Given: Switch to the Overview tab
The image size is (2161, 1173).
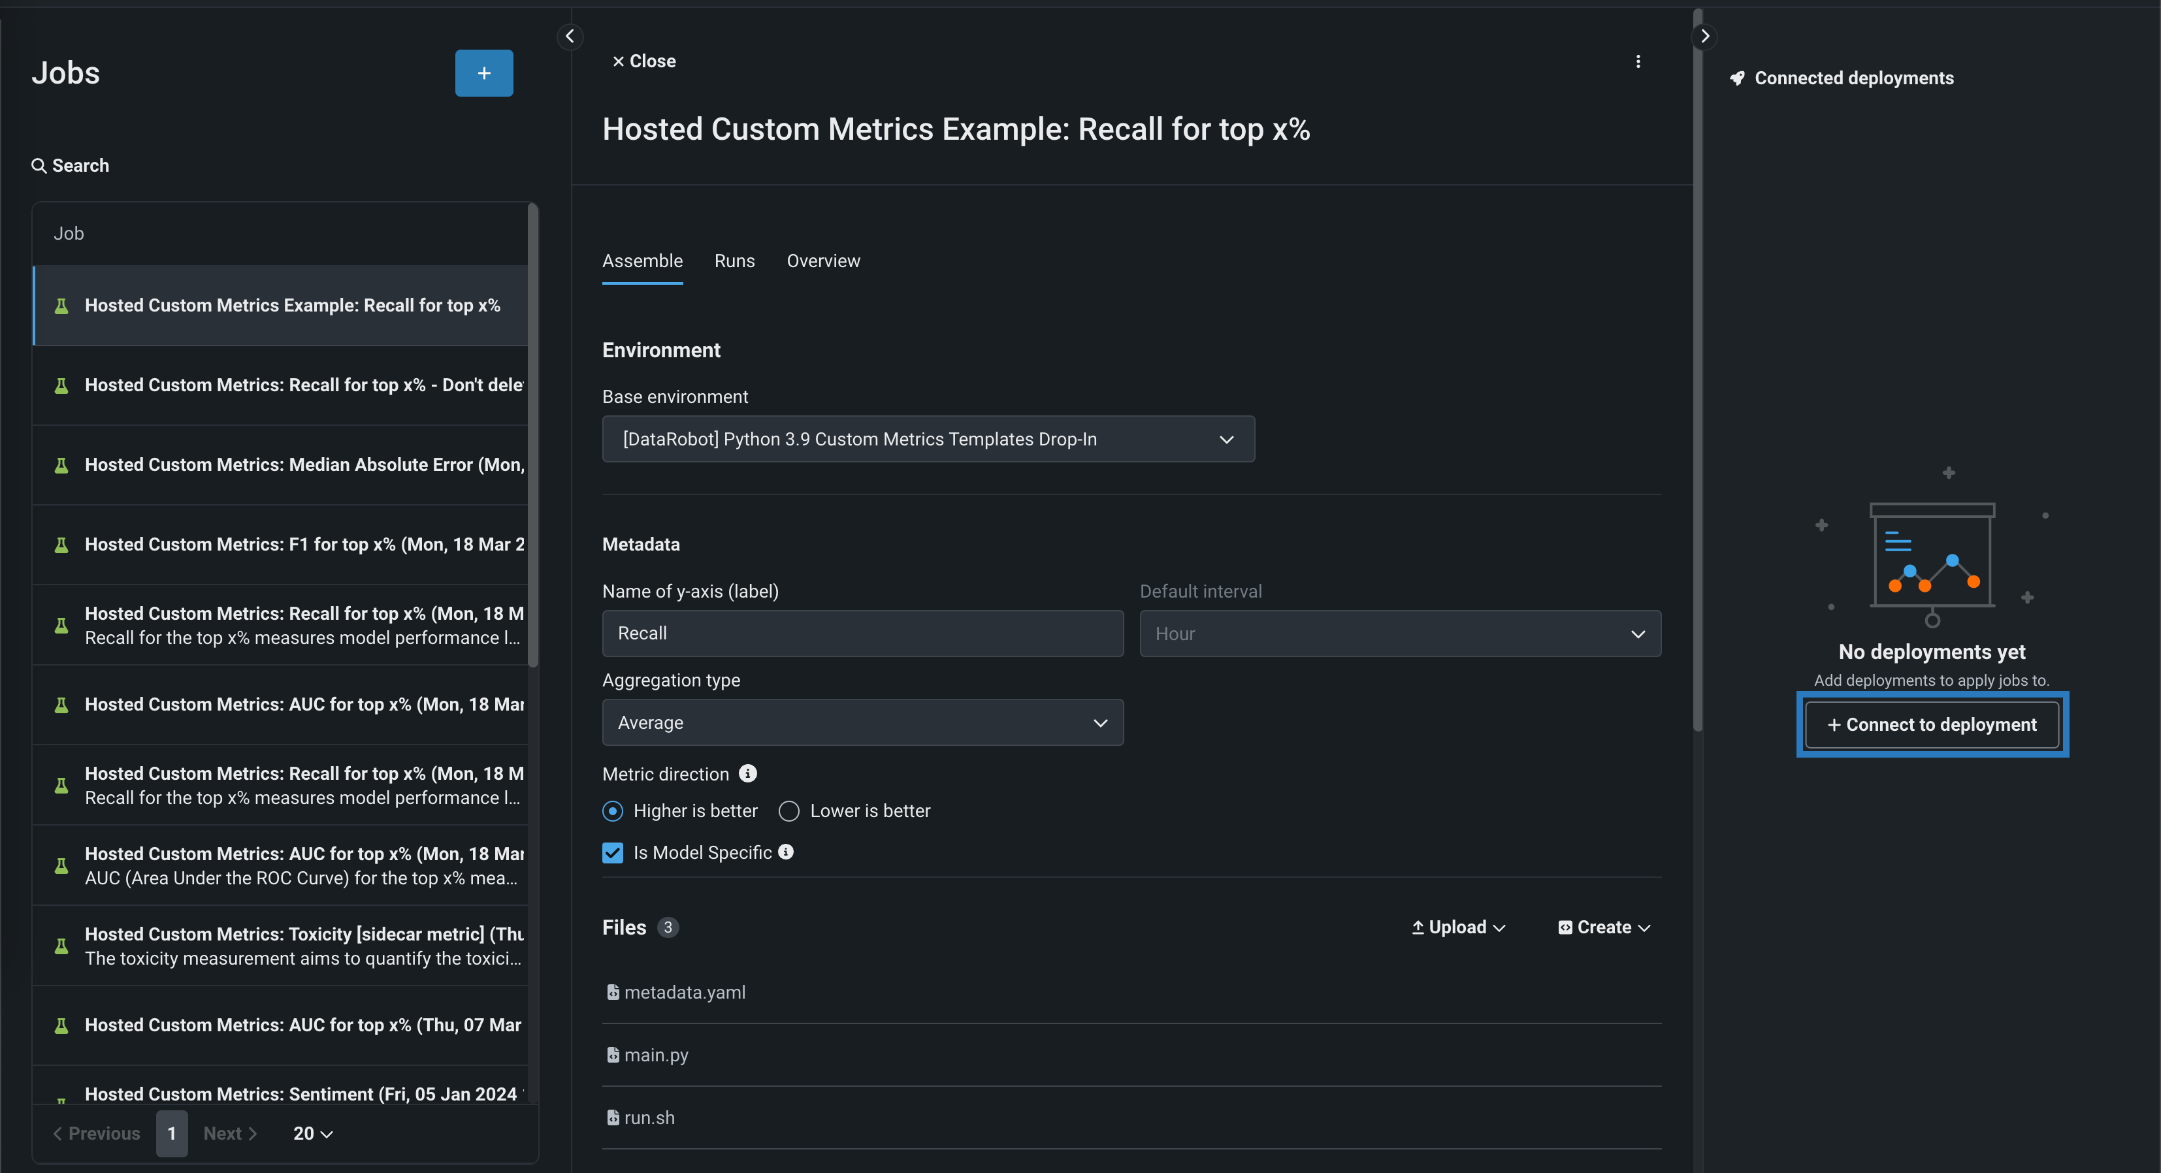Looking at the screenshot, I should coord(823,261).
